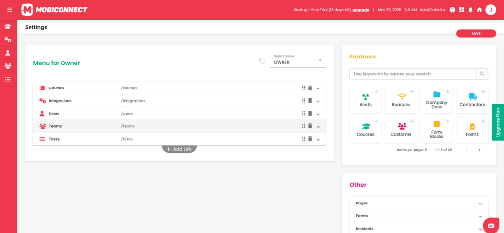Screen dimensions: 504x233
Task: Add Company Docs feature with plus
Action: tap(448, 92)
